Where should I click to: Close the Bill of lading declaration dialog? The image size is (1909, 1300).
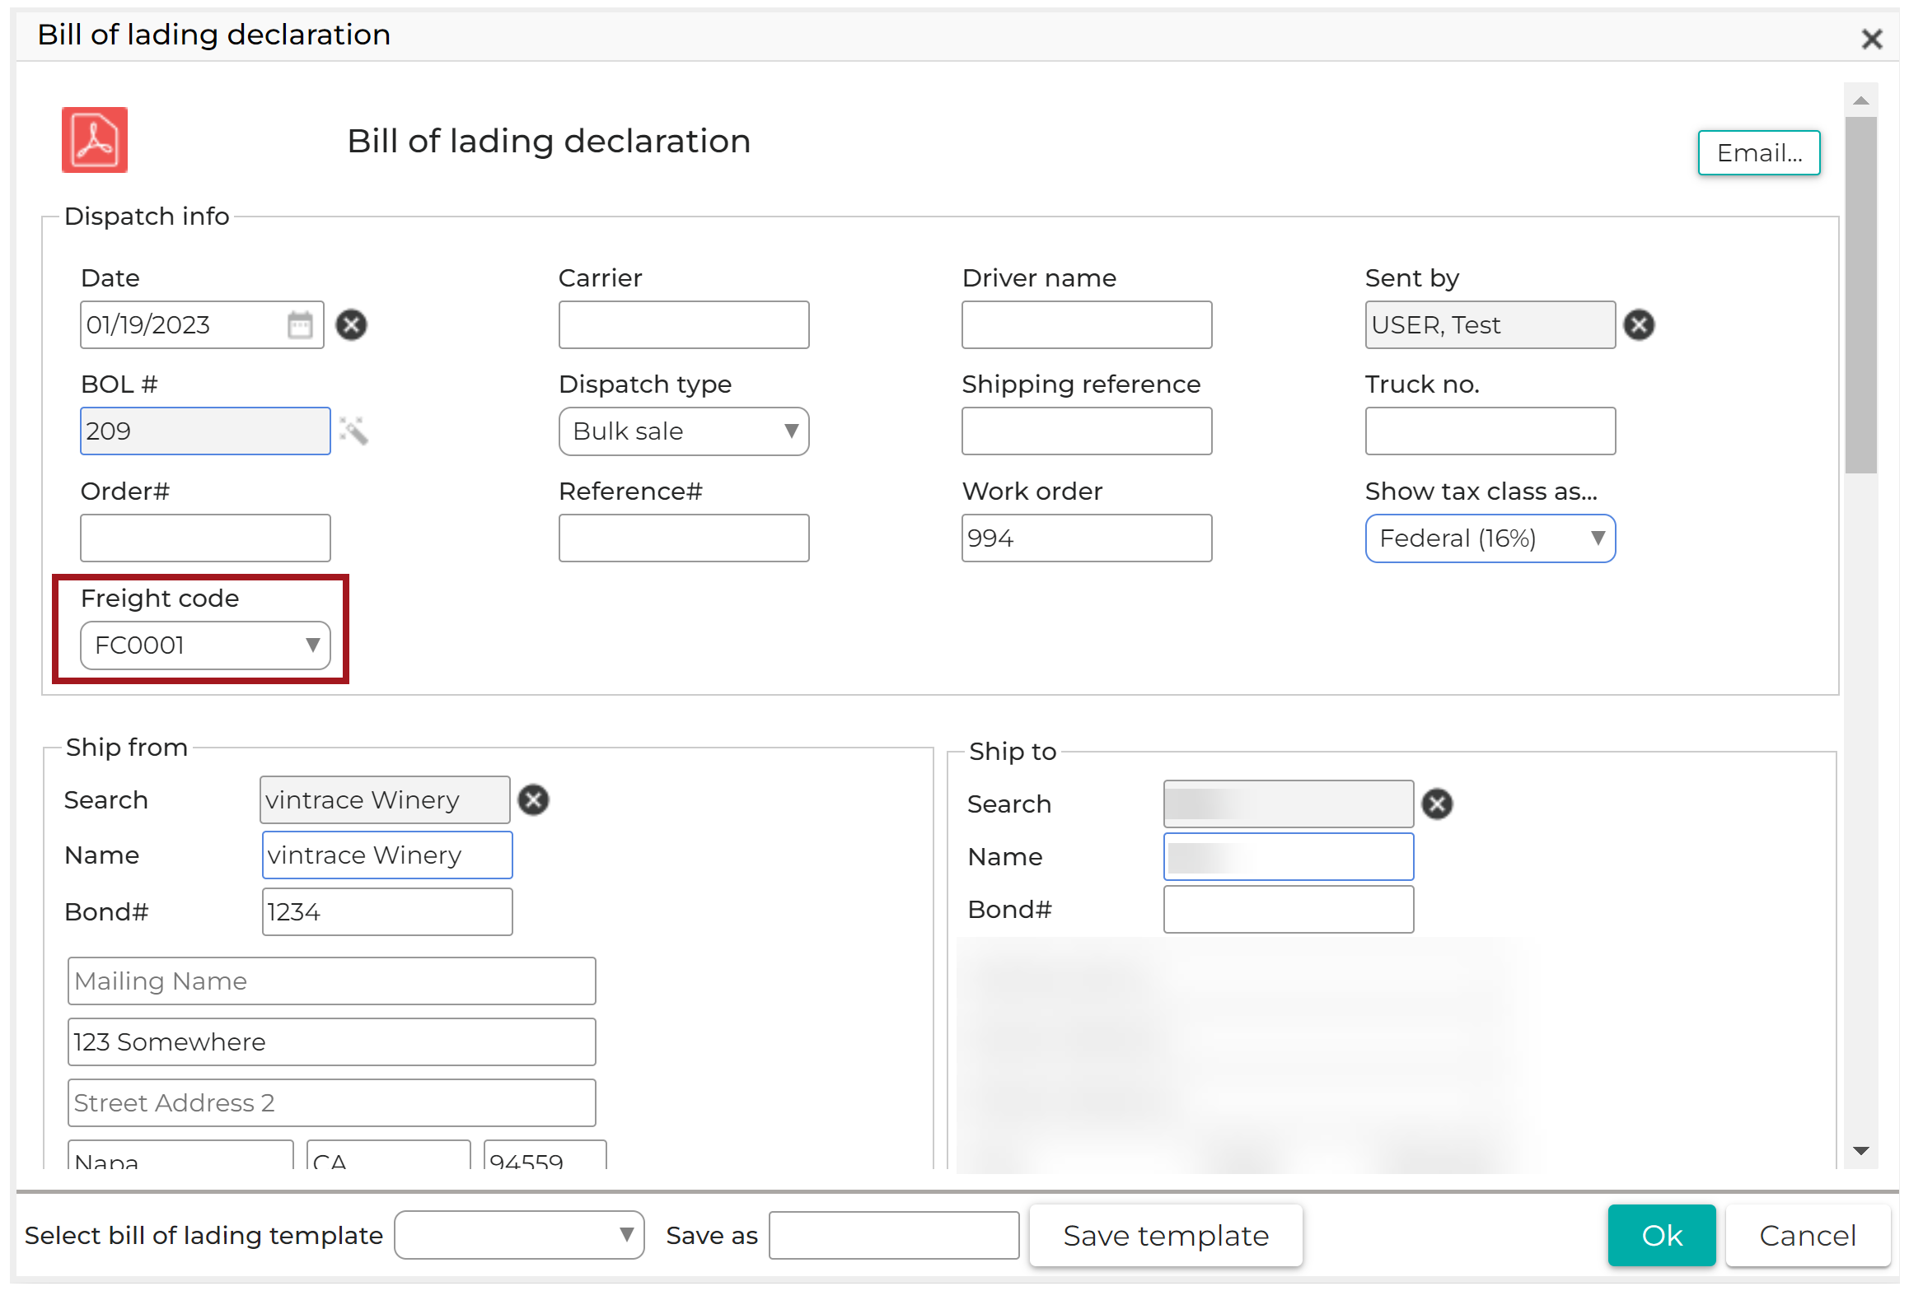(1871, 39)
